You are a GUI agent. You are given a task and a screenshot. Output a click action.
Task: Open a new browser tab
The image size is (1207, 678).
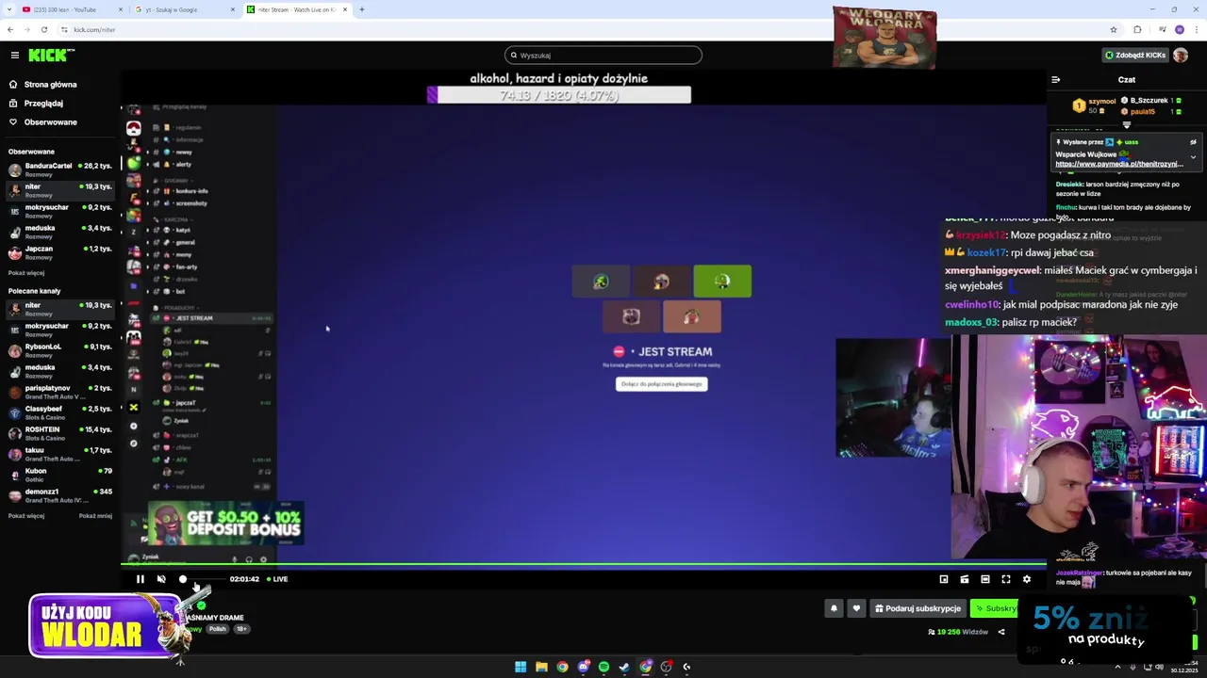pyautogui.click(x=362, y=9)
